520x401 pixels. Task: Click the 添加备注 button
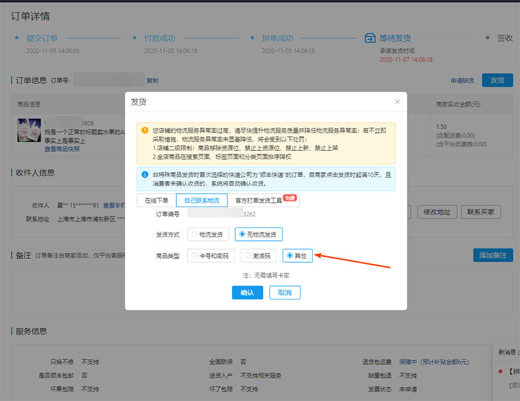[493, 255]
